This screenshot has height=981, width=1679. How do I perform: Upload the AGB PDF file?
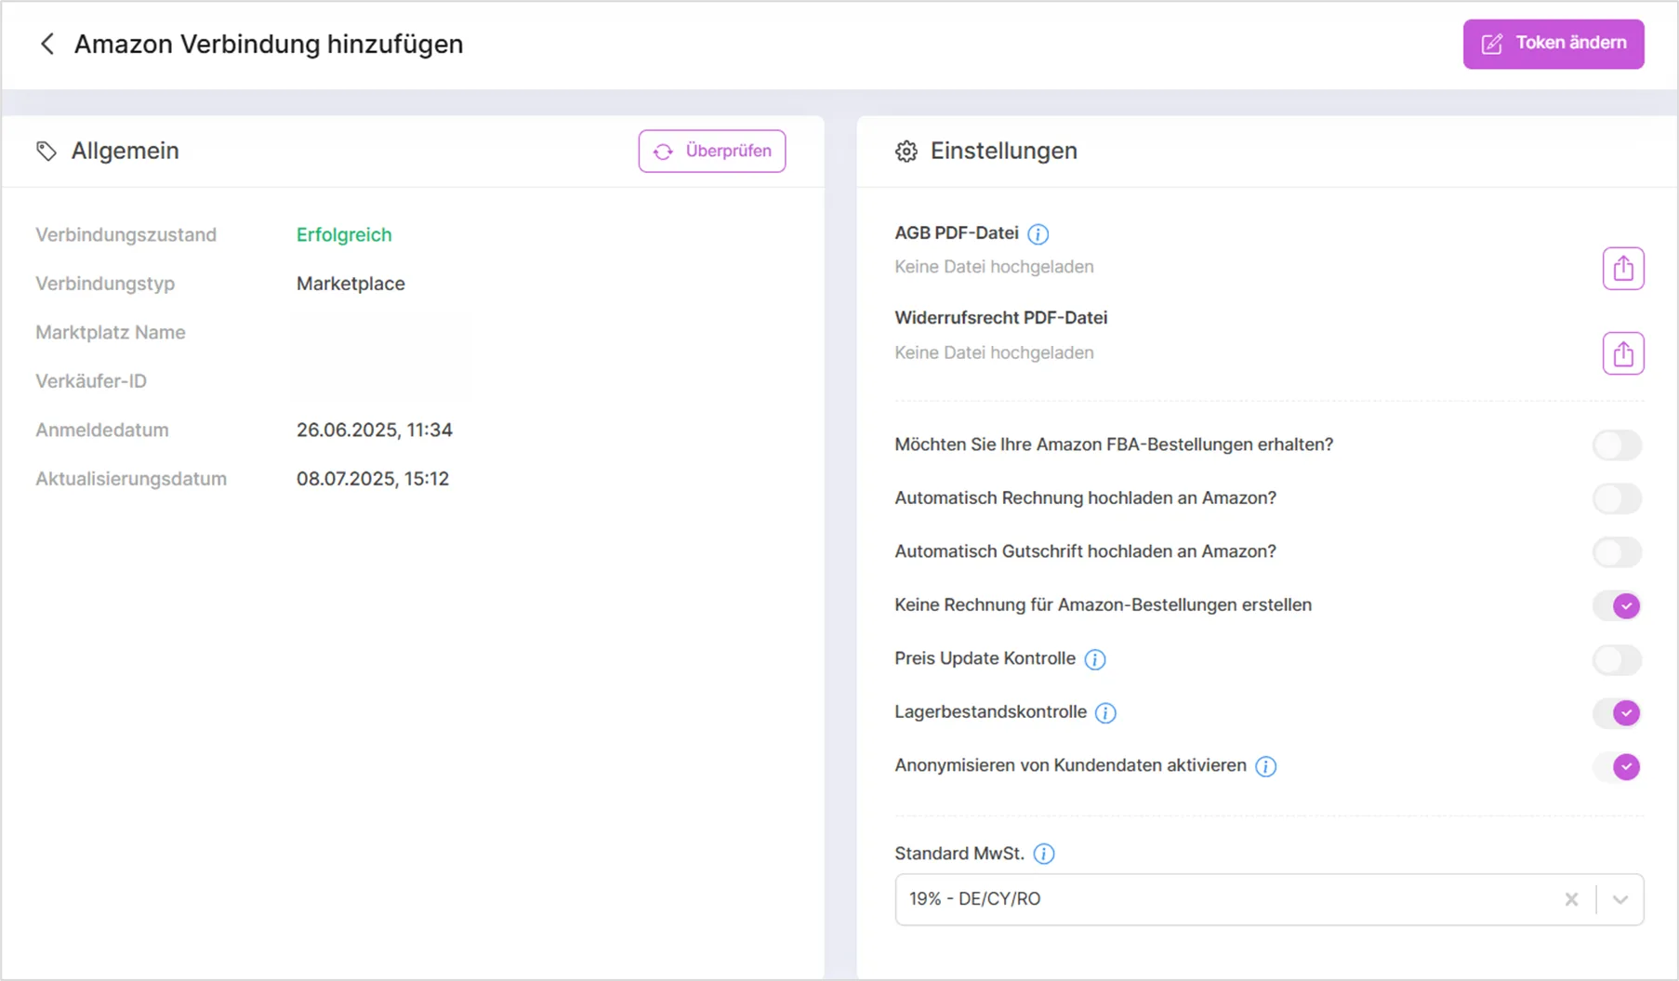pos(1623,269)
